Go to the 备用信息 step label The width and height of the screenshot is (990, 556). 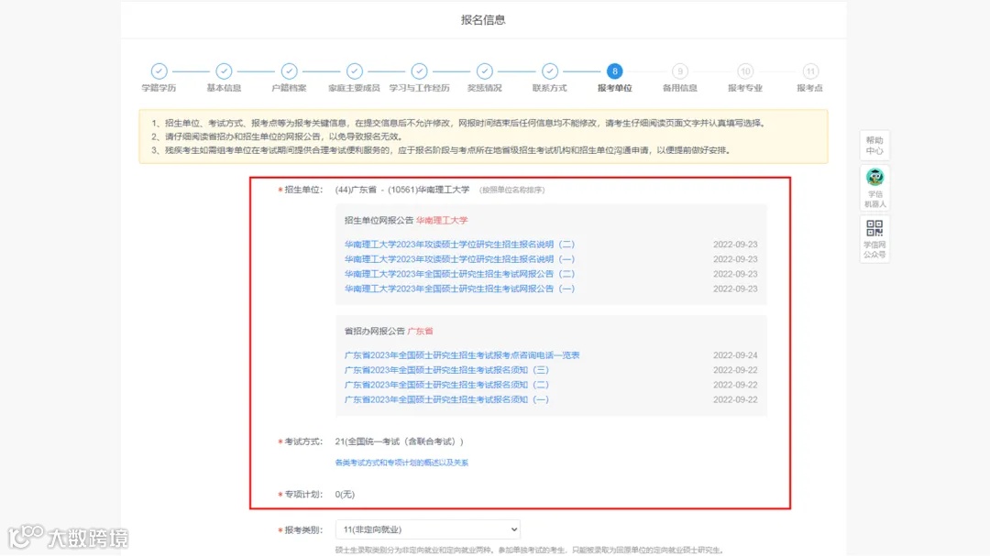[x=680, y=88]
